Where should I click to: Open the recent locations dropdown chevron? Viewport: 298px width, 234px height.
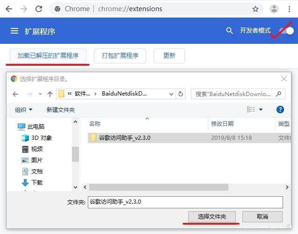pyautogui.click(x=40, y=94)
